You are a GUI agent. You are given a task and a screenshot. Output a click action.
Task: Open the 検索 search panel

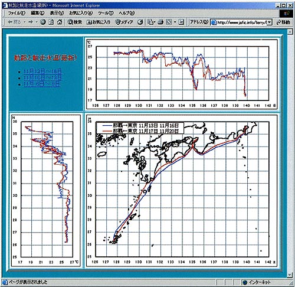pos(74,22)
